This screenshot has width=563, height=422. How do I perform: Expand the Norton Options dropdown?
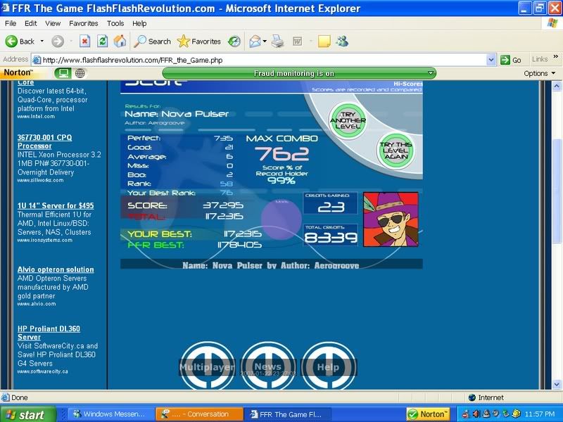[539, 73]
